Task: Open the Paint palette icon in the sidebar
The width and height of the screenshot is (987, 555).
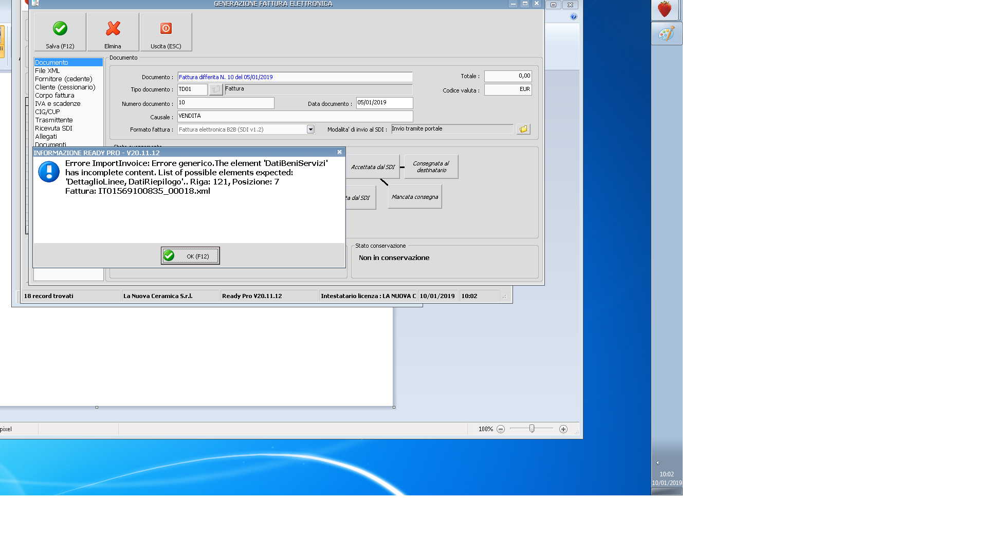Action: coord(666,34)
